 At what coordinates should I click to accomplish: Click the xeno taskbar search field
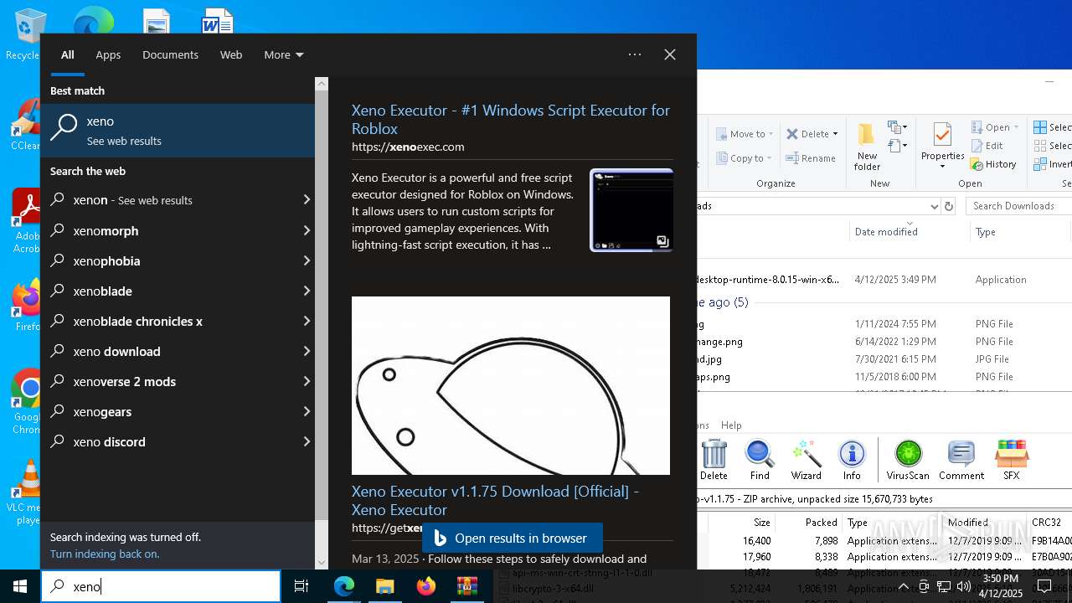161,586
